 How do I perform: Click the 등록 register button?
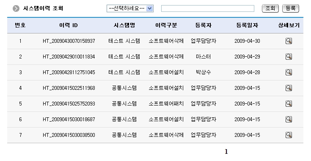tap(291, 8)
